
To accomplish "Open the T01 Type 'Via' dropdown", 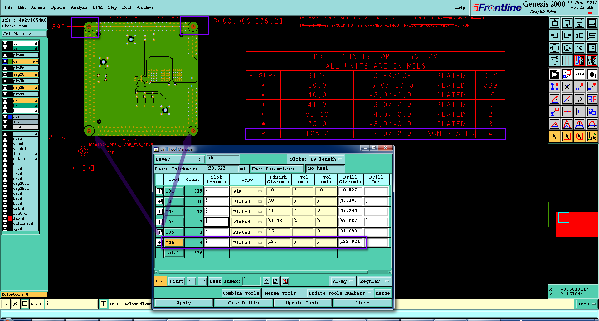I will coord(247,191).
